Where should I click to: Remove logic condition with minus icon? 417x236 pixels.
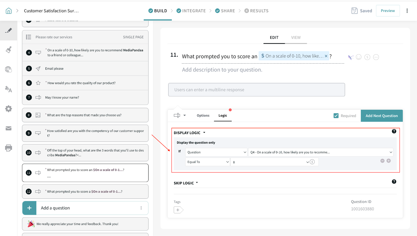click(382, 161)
